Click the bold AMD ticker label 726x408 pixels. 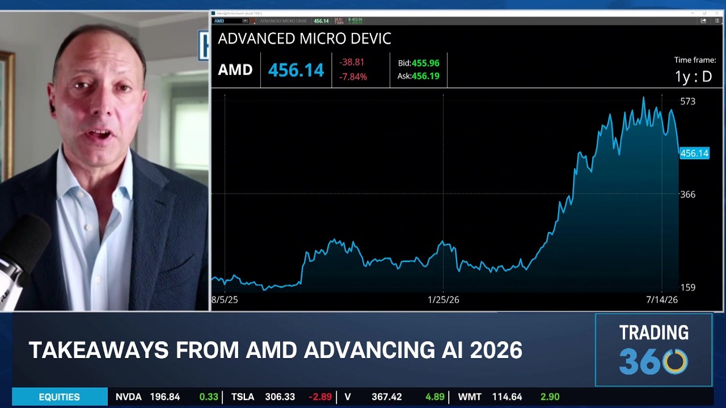tap(235, 70)
